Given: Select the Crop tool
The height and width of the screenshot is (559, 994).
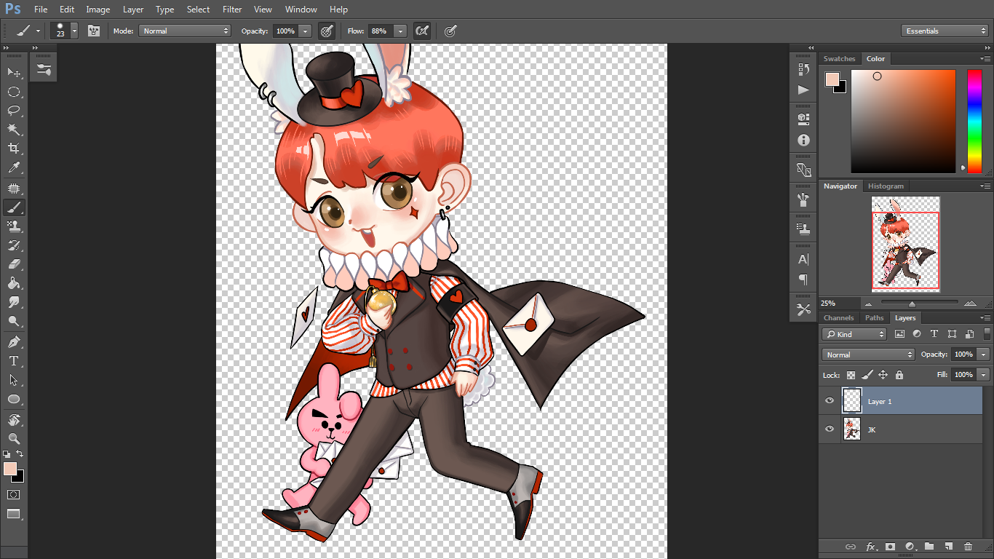Looking at the screenshot, I should coord(14,148).
